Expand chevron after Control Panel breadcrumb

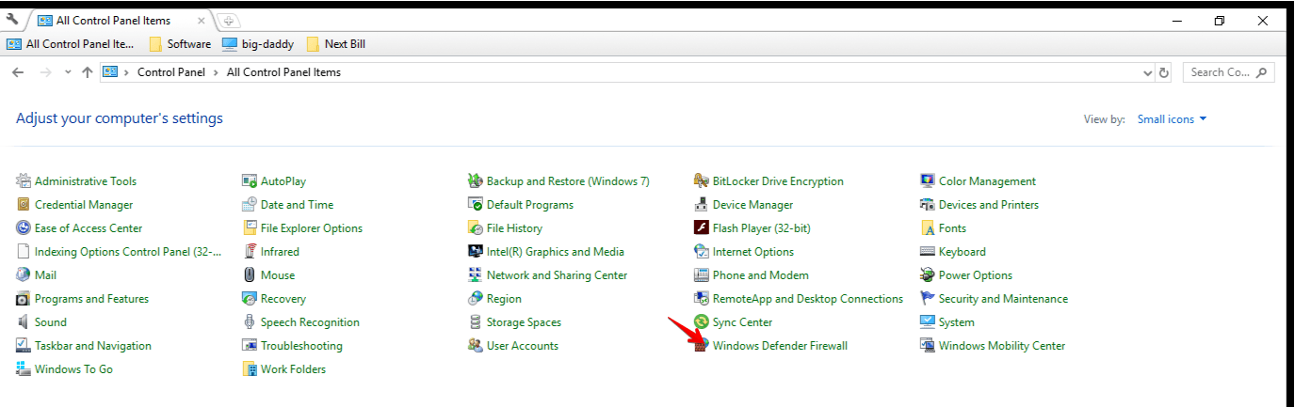tap(217, 72)
